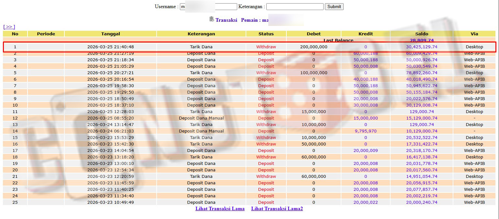The width and height of the screenshot is (499, 219).
Task: Click Withdraw status at 2026-03-25 20:27:21
Action: (266, 73)
